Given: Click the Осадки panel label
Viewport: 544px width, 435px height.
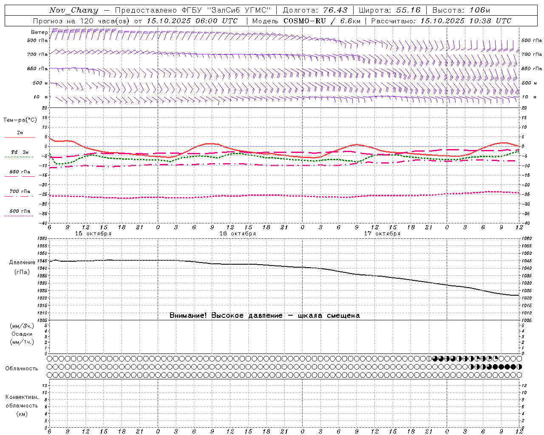Looking at the screenshot, I should (x=22, y=334).
